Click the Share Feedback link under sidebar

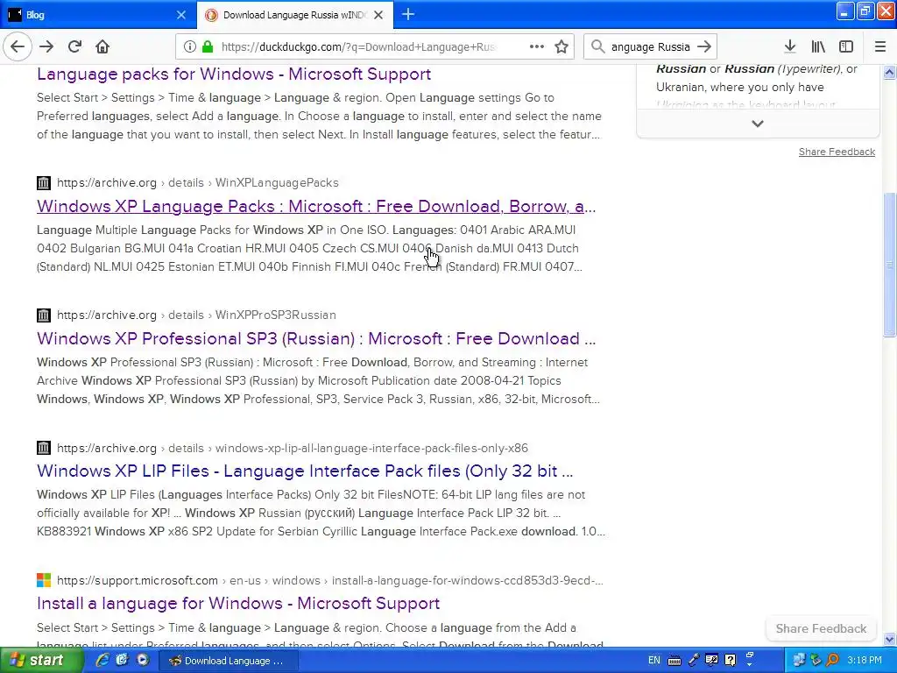837,152
